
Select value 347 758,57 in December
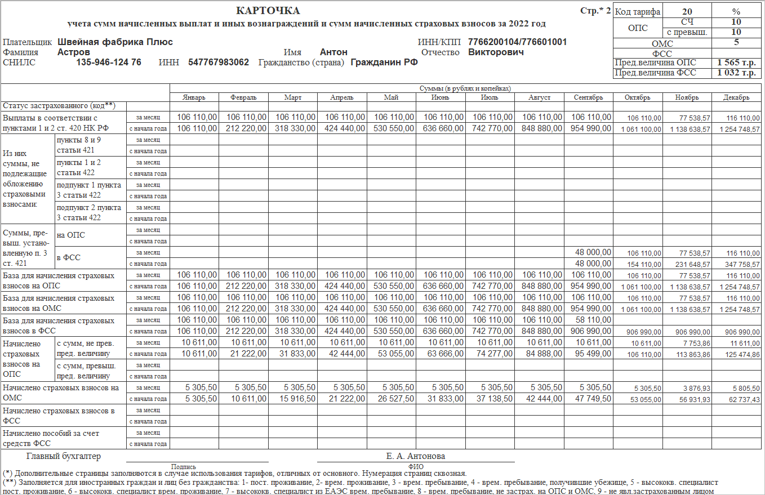742,264
